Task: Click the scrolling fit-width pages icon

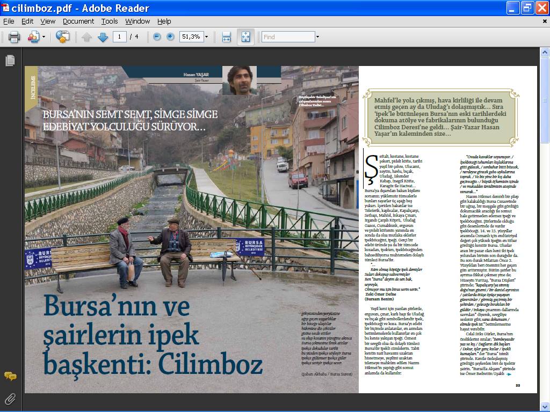Action: click(227, 37)
